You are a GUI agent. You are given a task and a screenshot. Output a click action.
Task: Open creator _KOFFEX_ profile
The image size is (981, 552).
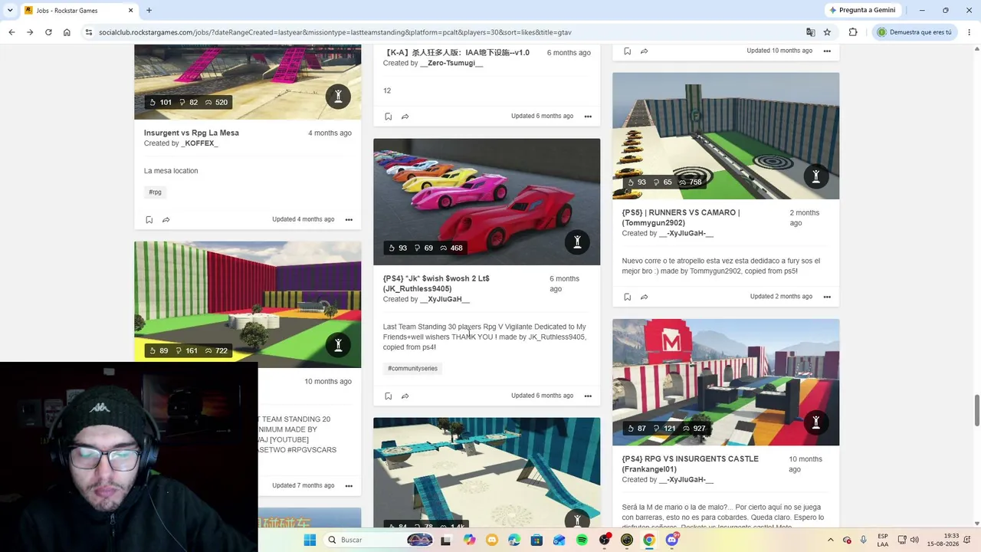pyautogui.click(x=199, y=143)
